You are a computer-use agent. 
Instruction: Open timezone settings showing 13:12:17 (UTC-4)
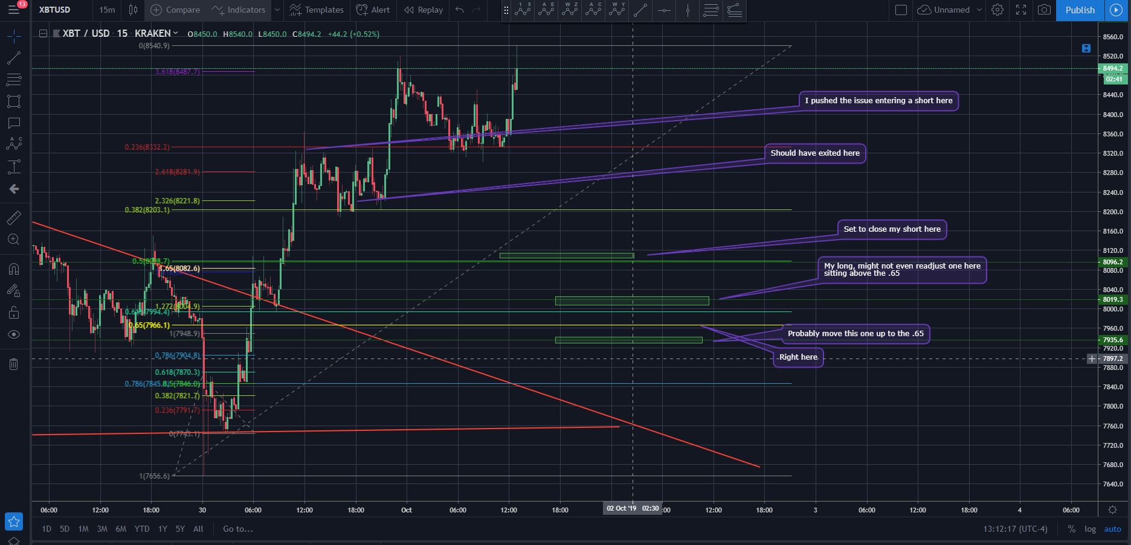1015,529
